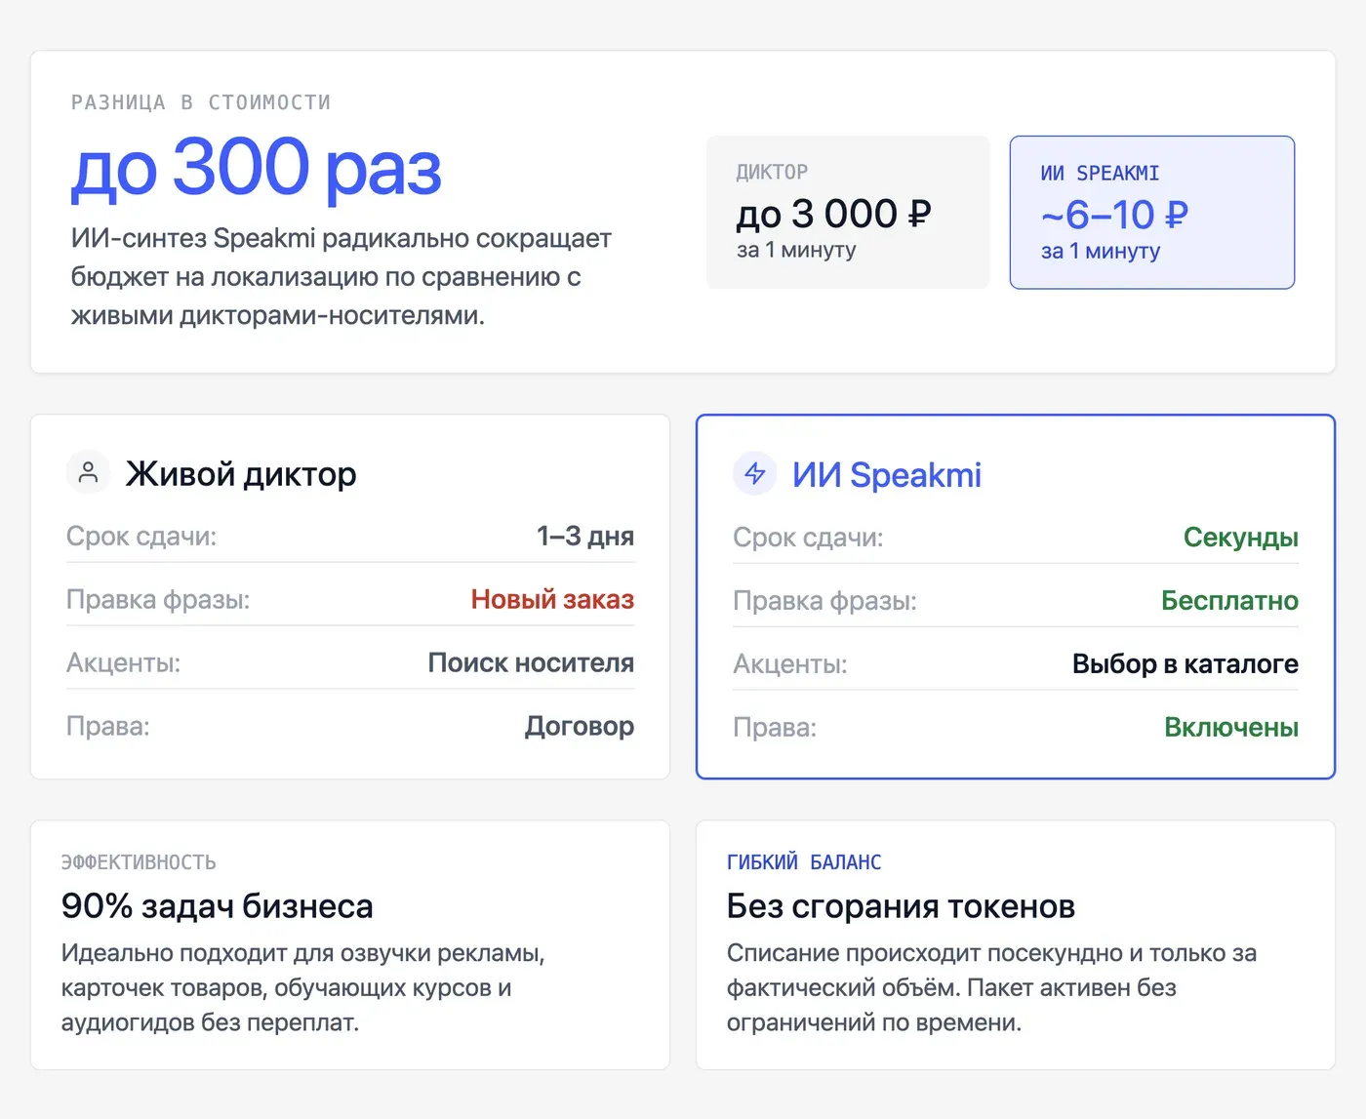Click the 'Новый заказ' value
Screen dimensions: 1366x1119
552,599
